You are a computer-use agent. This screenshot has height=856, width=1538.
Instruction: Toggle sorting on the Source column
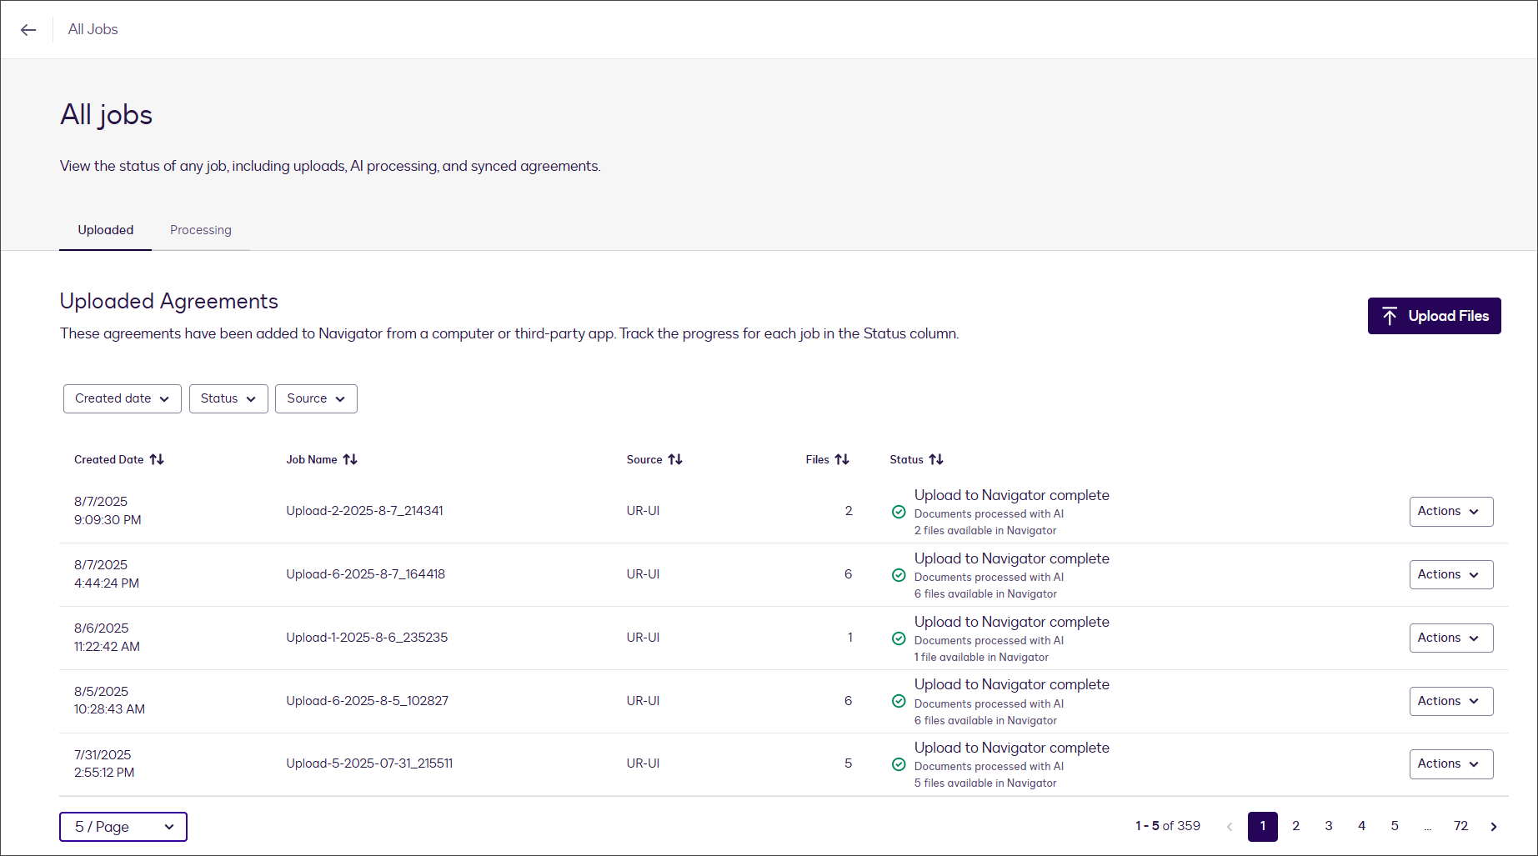click(x=676, y=459)
